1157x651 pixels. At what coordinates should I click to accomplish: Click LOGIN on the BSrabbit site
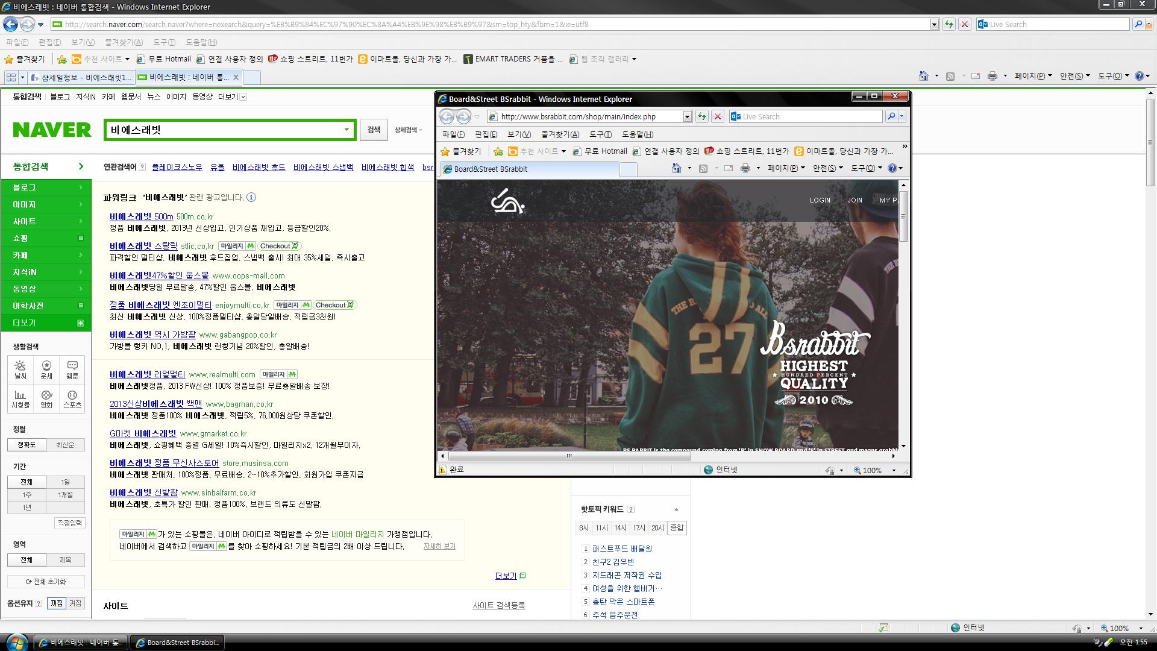click(820, 200)
